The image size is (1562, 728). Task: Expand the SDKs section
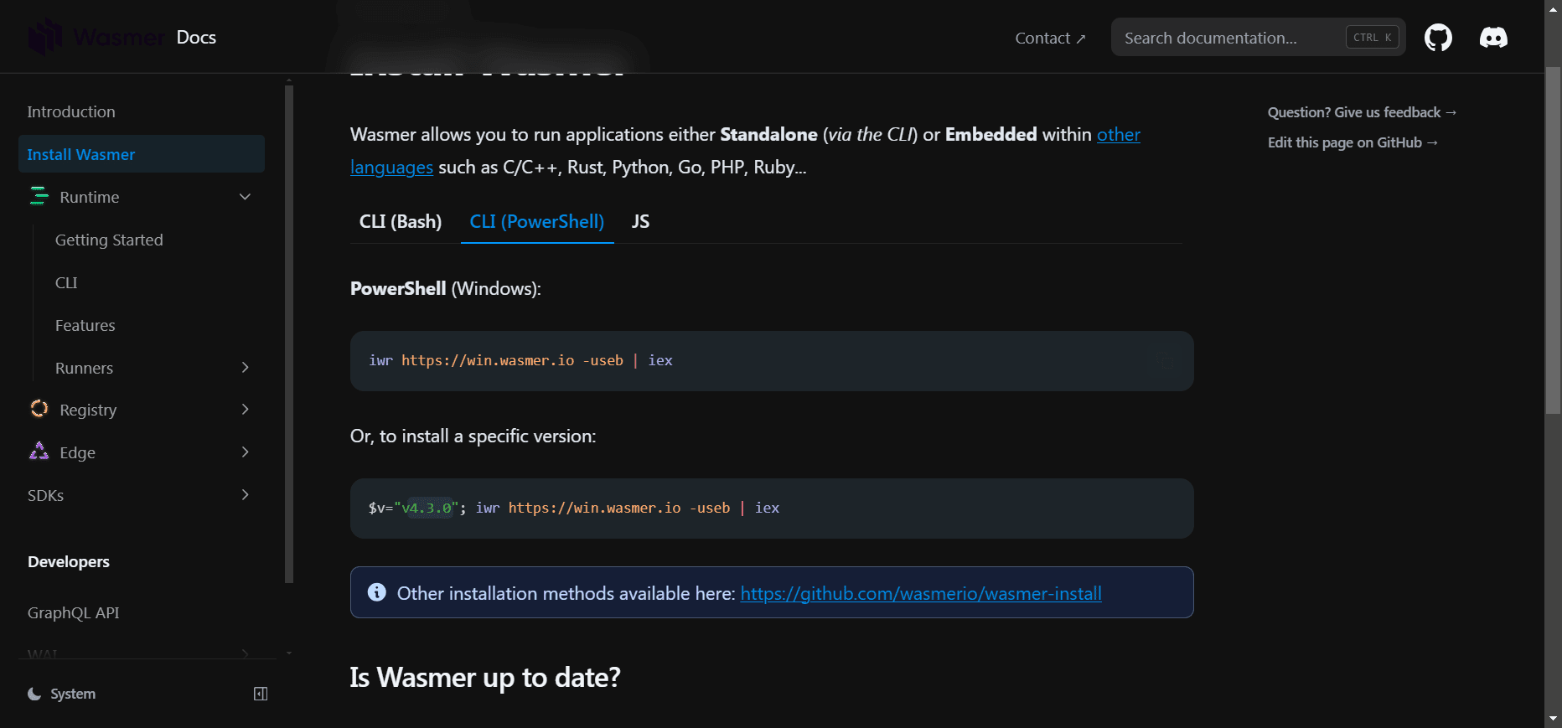[245, 495]
